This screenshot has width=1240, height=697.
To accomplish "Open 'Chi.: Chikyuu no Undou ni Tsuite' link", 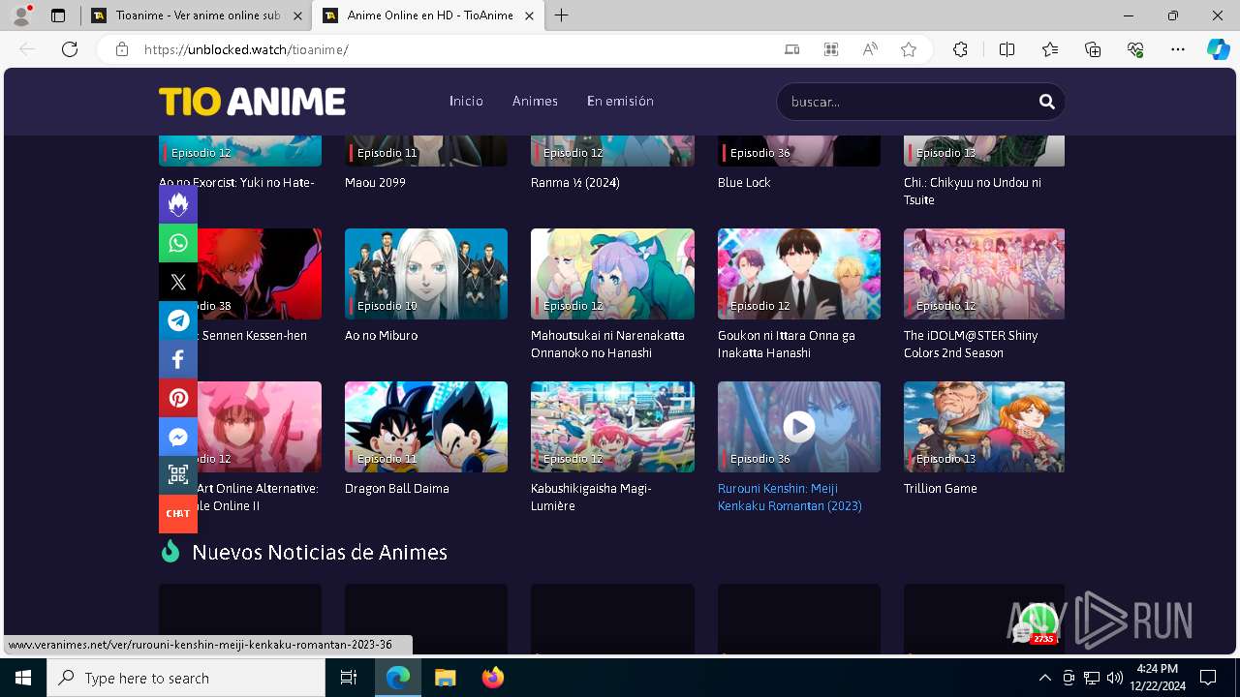I will (x=973, y=192).
